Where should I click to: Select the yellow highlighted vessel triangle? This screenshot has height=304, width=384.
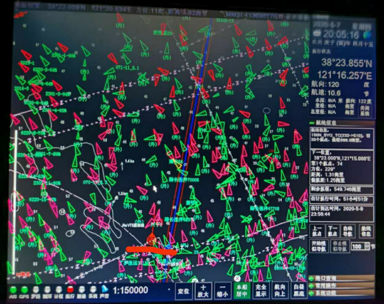click(x=177, y=165)
